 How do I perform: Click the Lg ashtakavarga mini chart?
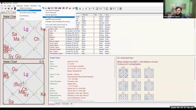[x=136, y=73]
